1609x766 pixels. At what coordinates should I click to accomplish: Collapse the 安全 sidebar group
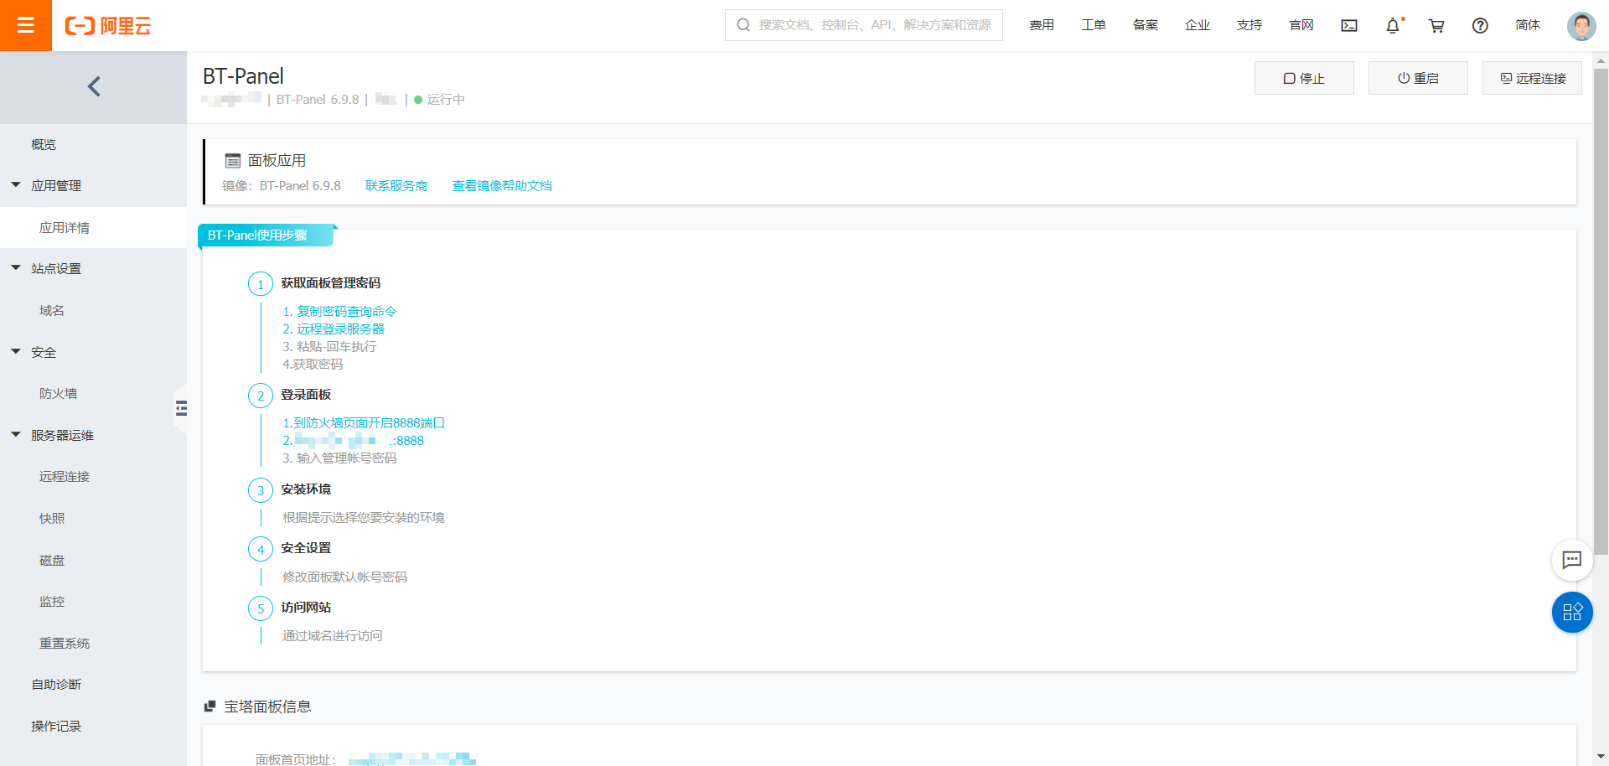[16, 352]
